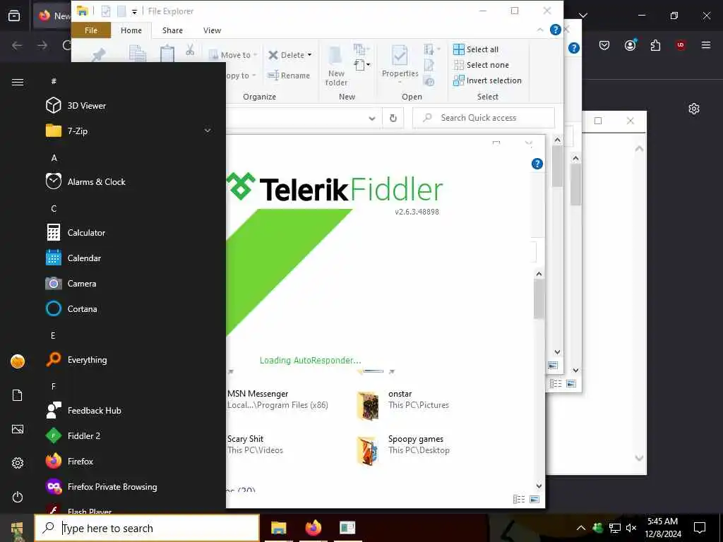The image size is (723, 542).
Task: Jump to the letter C app group
Action: pyautogui.click(x=54, y=208)
